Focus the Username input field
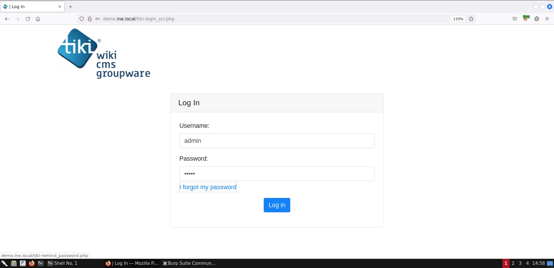This screenshot has width=554, height=268. [x=277, y=141]
